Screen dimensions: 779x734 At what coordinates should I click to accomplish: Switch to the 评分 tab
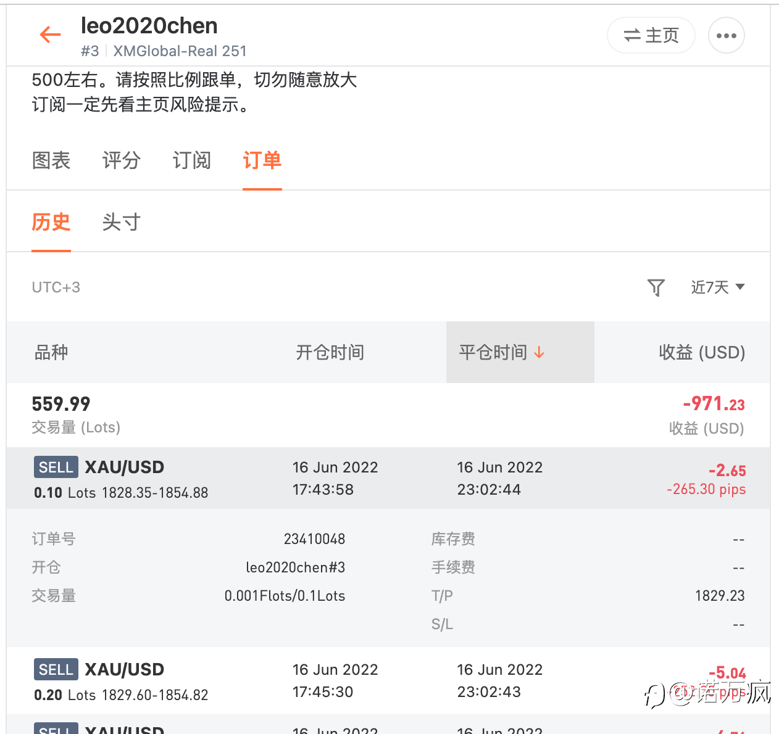[x=122, y=160]
